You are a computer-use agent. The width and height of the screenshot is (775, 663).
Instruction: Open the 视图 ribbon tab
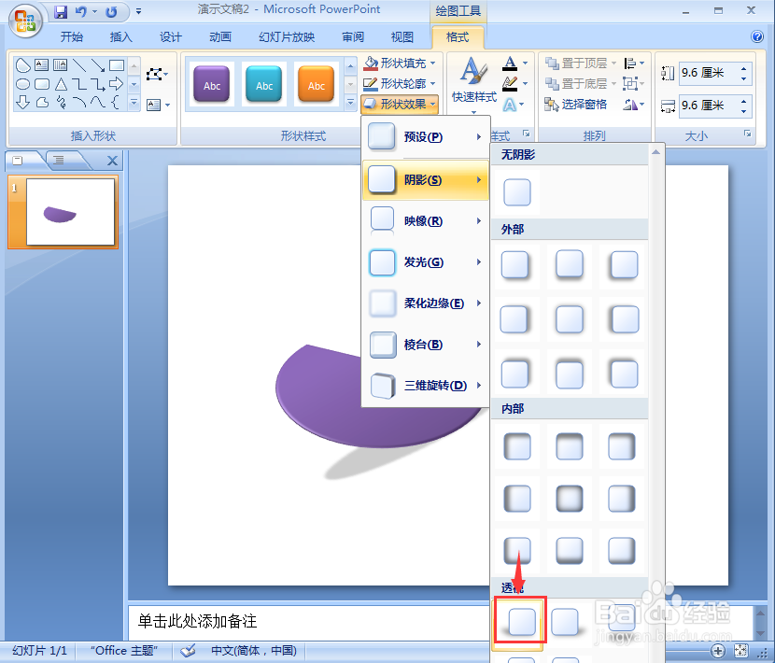click(x=402, y=37)
